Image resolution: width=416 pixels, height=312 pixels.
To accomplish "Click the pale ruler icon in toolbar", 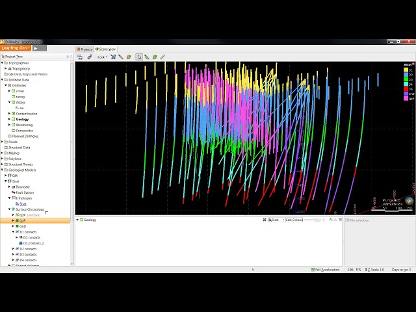I will pos(162,57).
